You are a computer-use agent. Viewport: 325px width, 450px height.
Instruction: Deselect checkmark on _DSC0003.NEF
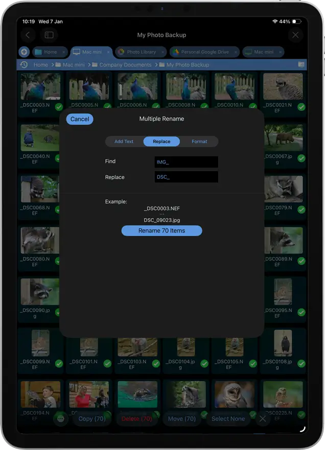pos(59,107)
